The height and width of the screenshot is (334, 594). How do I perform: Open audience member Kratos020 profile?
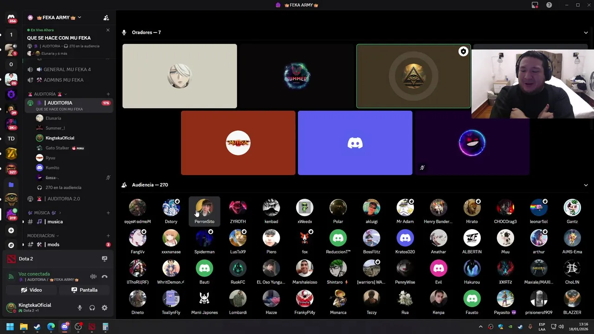405,242
